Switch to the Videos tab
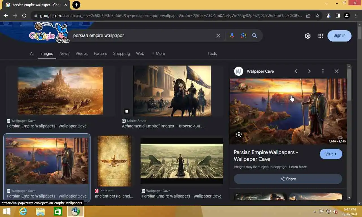 coord(81,53)
